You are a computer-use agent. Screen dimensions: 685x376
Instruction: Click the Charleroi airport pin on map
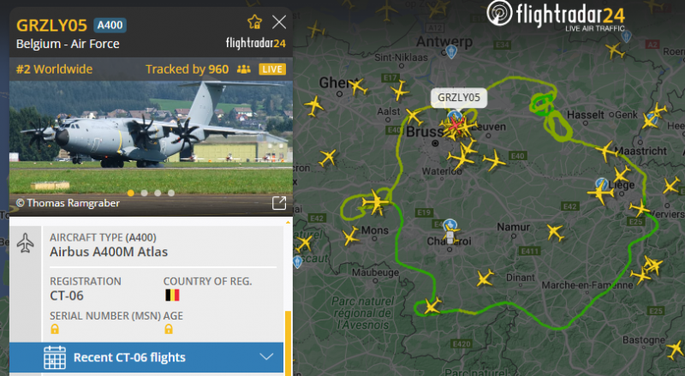pos(450,225)
